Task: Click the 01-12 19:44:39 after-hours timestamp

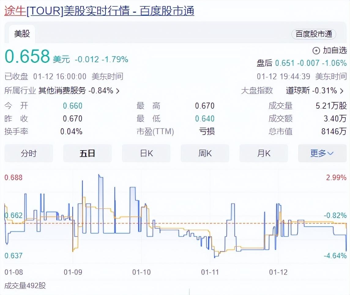Action: click(x=284, y=77)
